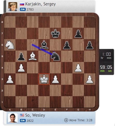Screen dimensions: 115x126
Task: Click the black king on e7
Action: pyautogui.click(x=55, y=33)
